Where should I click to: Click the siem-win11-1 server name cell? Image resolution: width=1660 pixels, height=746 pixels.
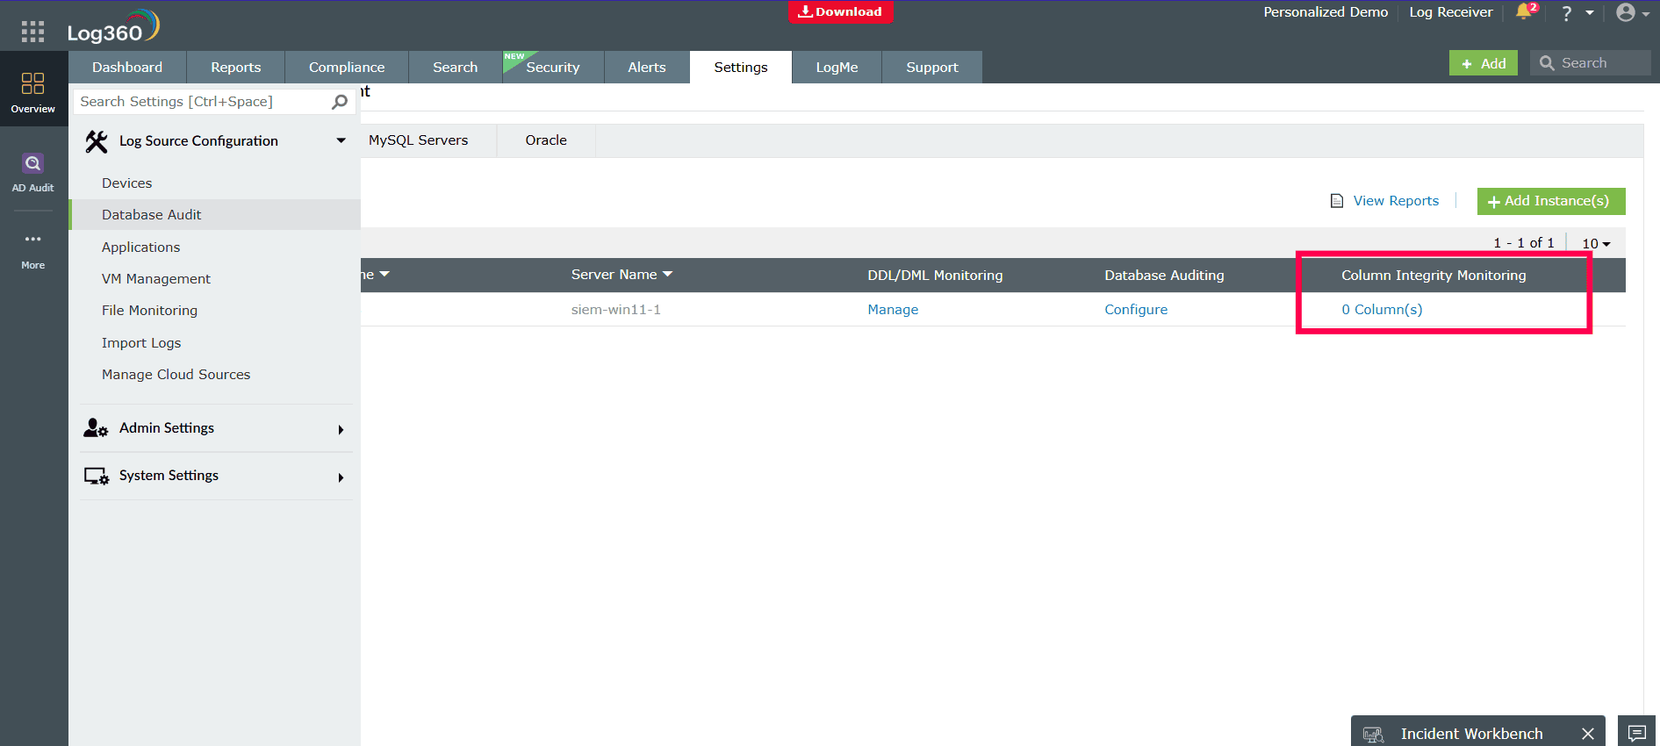click(x=615, y=310)
